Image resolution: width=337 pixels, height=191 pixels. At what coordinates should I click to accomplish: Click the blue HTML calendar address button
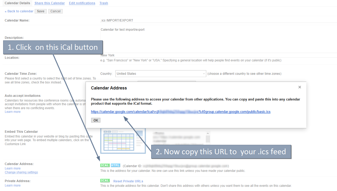(115, 166)
